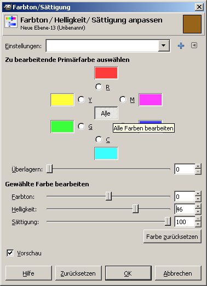Click the Alle button for all colors
The width and height of the screenshot is (207, 286).
[106, 113]
